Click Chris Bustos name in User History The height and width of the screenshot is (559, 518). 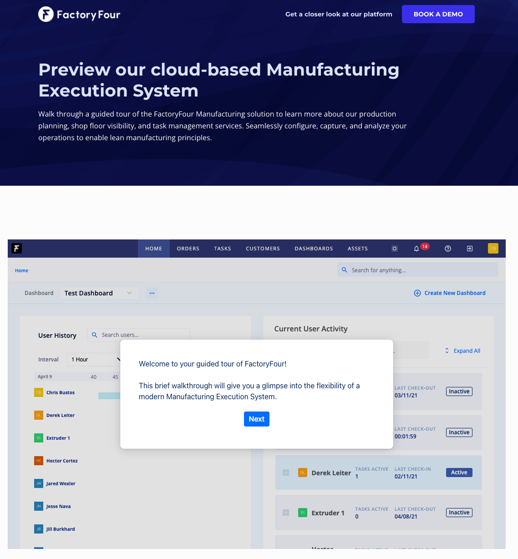tap(61, 392)
